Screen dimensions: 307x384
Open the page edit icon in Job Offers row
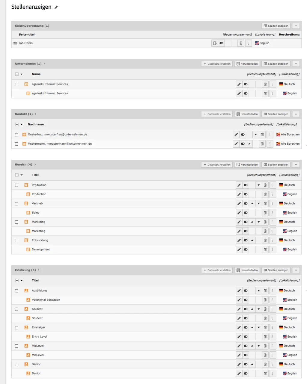click(214, 43)
